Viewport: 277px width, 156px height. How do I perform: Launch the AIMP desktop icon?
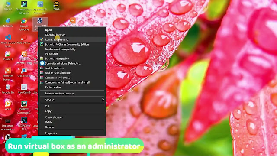pyautogui.click(x=56, y=6)
